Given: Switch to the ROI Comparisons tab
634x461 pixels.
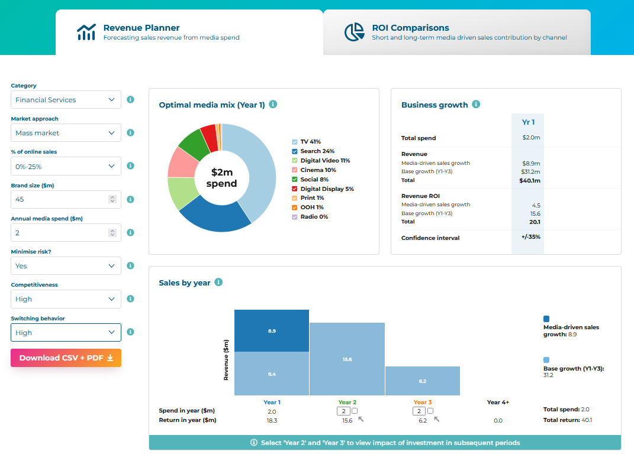Looking at the screenshot, I should (457, 33).
